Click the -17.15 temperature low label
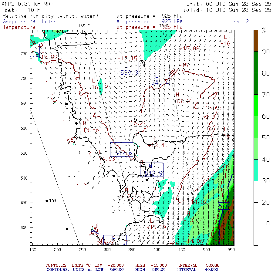Image resolution: width=273 pixels, height=273 pixels. (x=129, y=59)
